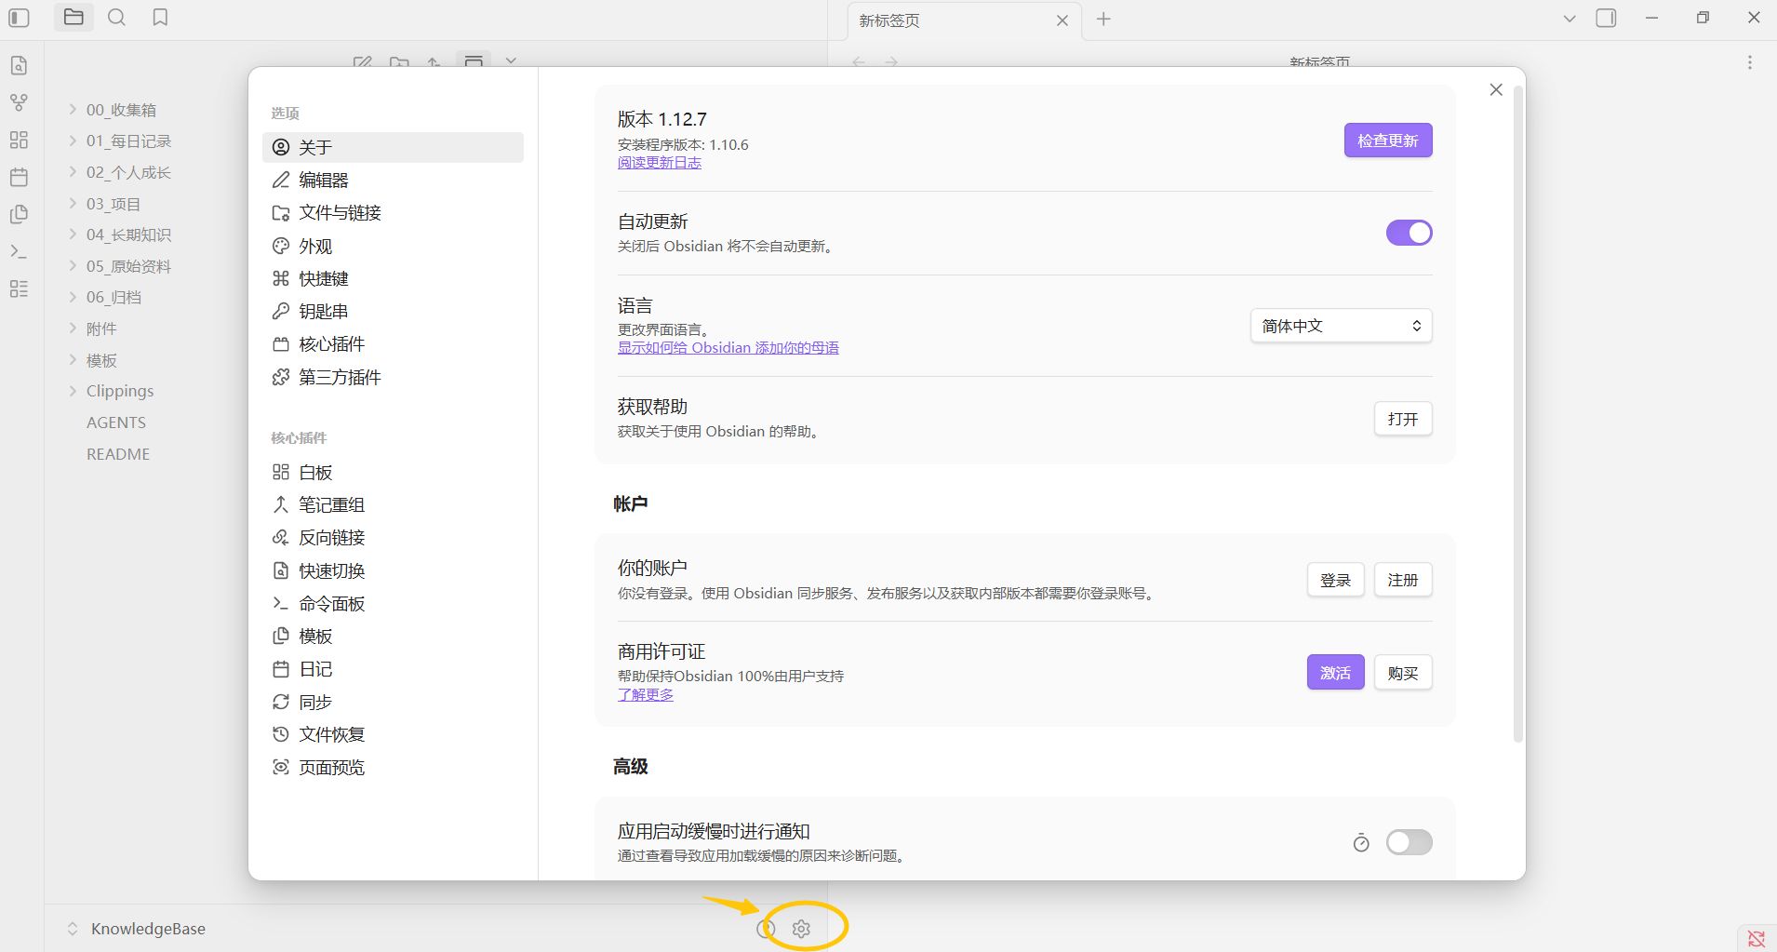Click the list-layout icon in left ribbon
The image size is (1777, 952).
[x=19, y=288]
